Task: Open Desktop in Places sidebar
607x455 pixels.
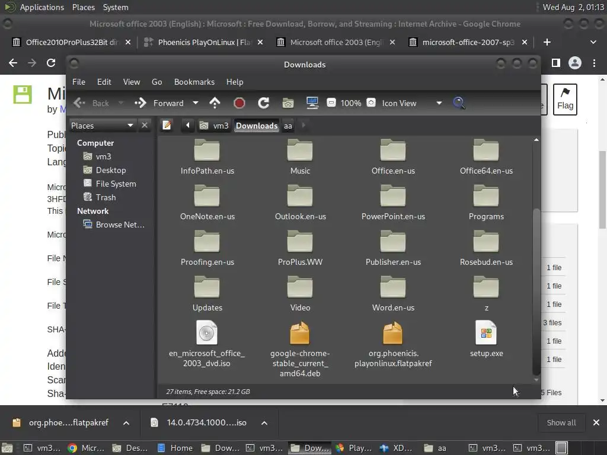Action: point(104,170)
